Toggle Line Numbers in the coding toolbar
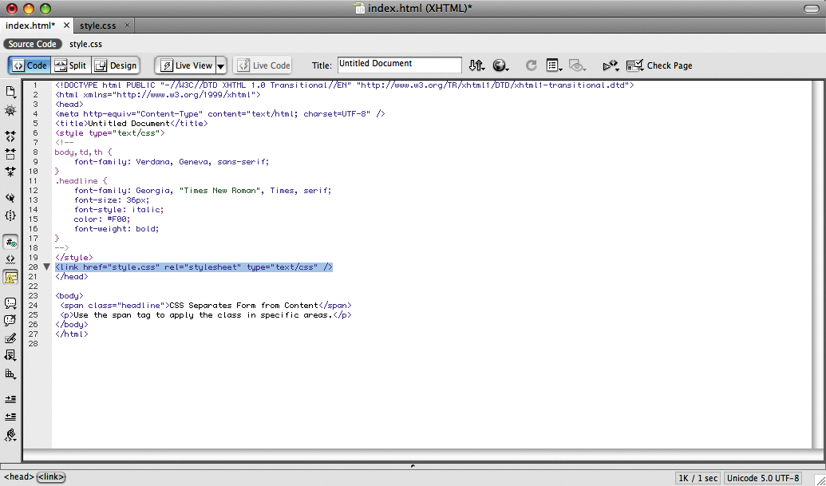Screen dimensions: 826x486 click(10, 241)
